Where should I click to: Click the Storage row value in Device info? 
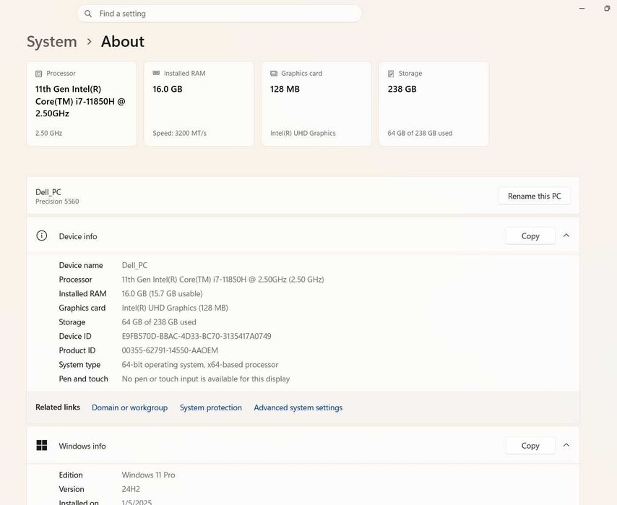[x=159, y=322]
